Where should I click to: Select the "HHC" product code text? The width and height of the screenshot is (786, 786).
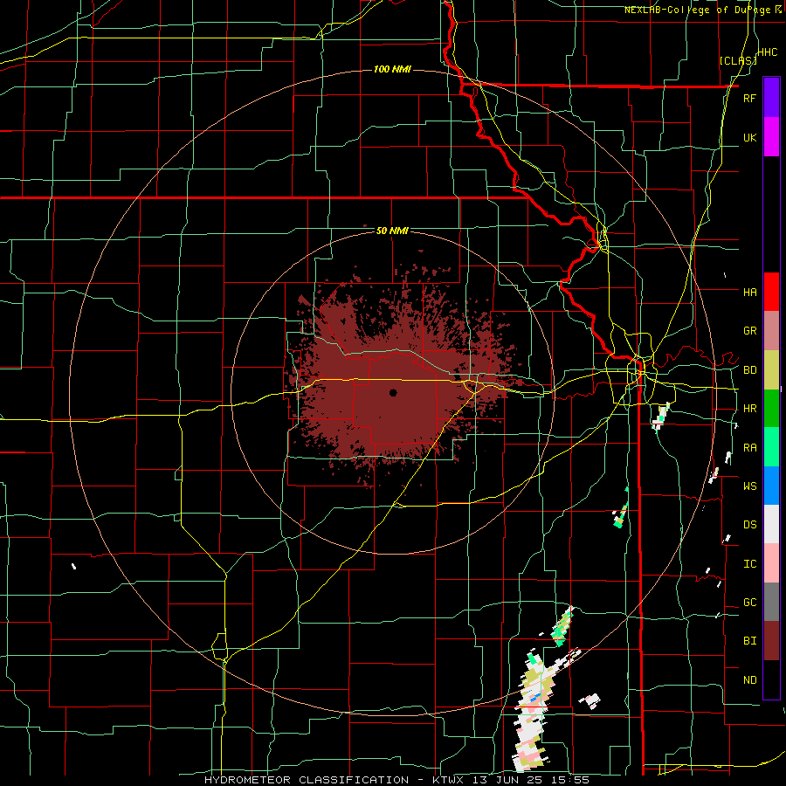point(768,52)
